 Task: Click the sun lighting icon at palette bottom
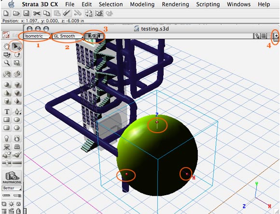(x=11, y=204)
